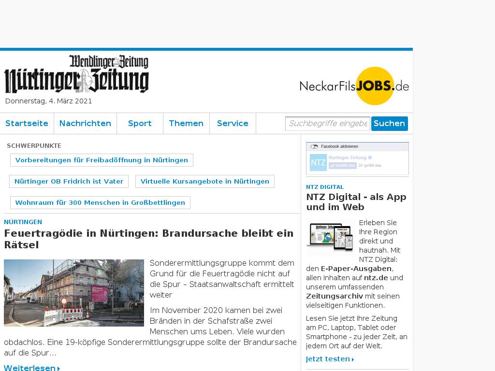Expand the Service navigation menu
Screen dimensions: 495x371
[233, 123]
